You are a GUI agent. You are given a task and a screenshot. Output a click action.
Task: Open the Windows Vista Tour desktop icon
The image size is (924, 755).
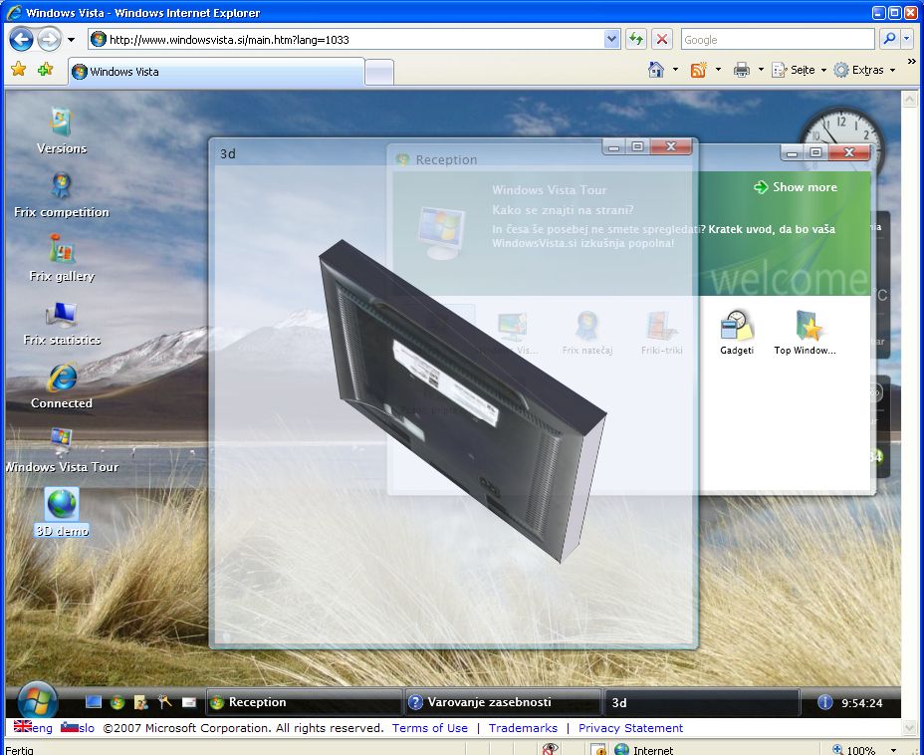tap(62, 450)
